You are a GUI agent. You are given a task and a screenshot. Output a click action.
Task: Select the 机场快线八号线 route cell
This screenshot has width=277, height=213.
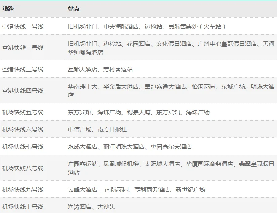coord(23,168)
